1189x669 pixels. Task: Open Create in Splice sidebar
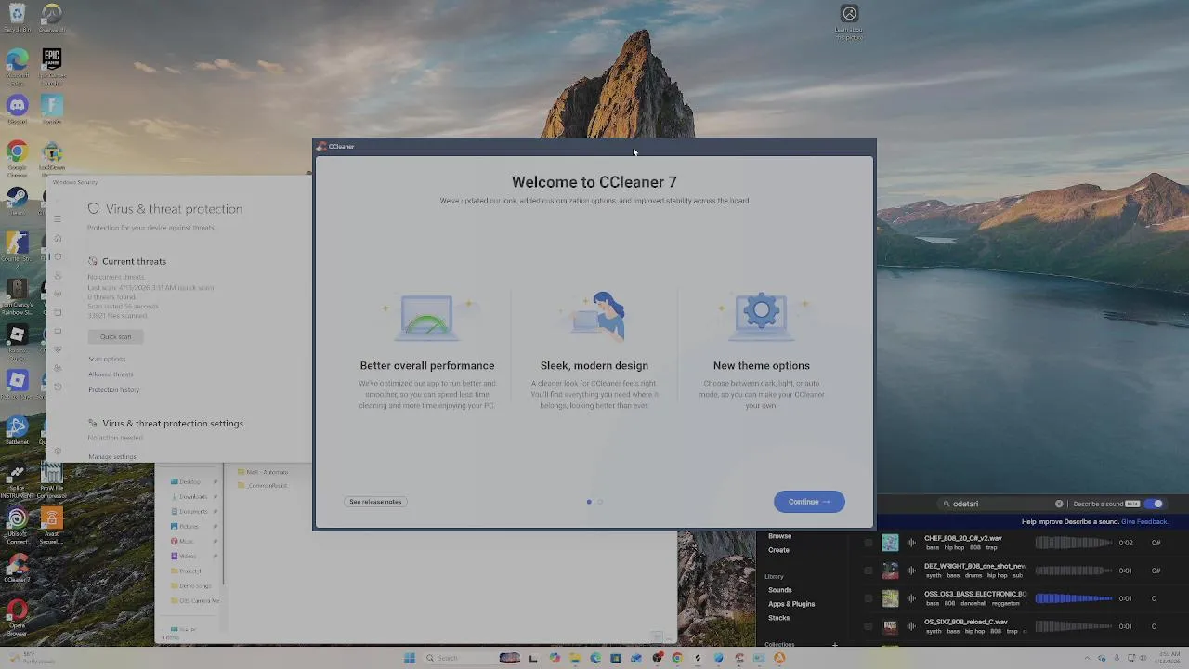click(x=778, y=550)
